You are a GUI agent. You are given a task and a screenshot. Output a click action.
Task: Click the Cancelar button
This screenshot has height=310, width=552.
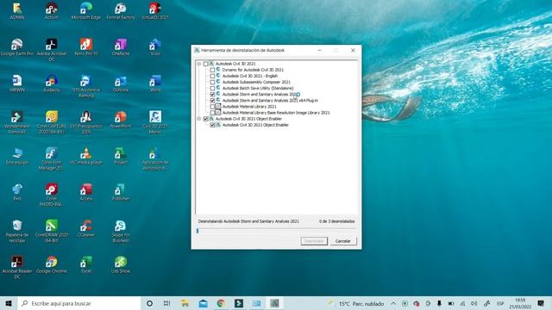pyautogui.click(x=343, y=241)
